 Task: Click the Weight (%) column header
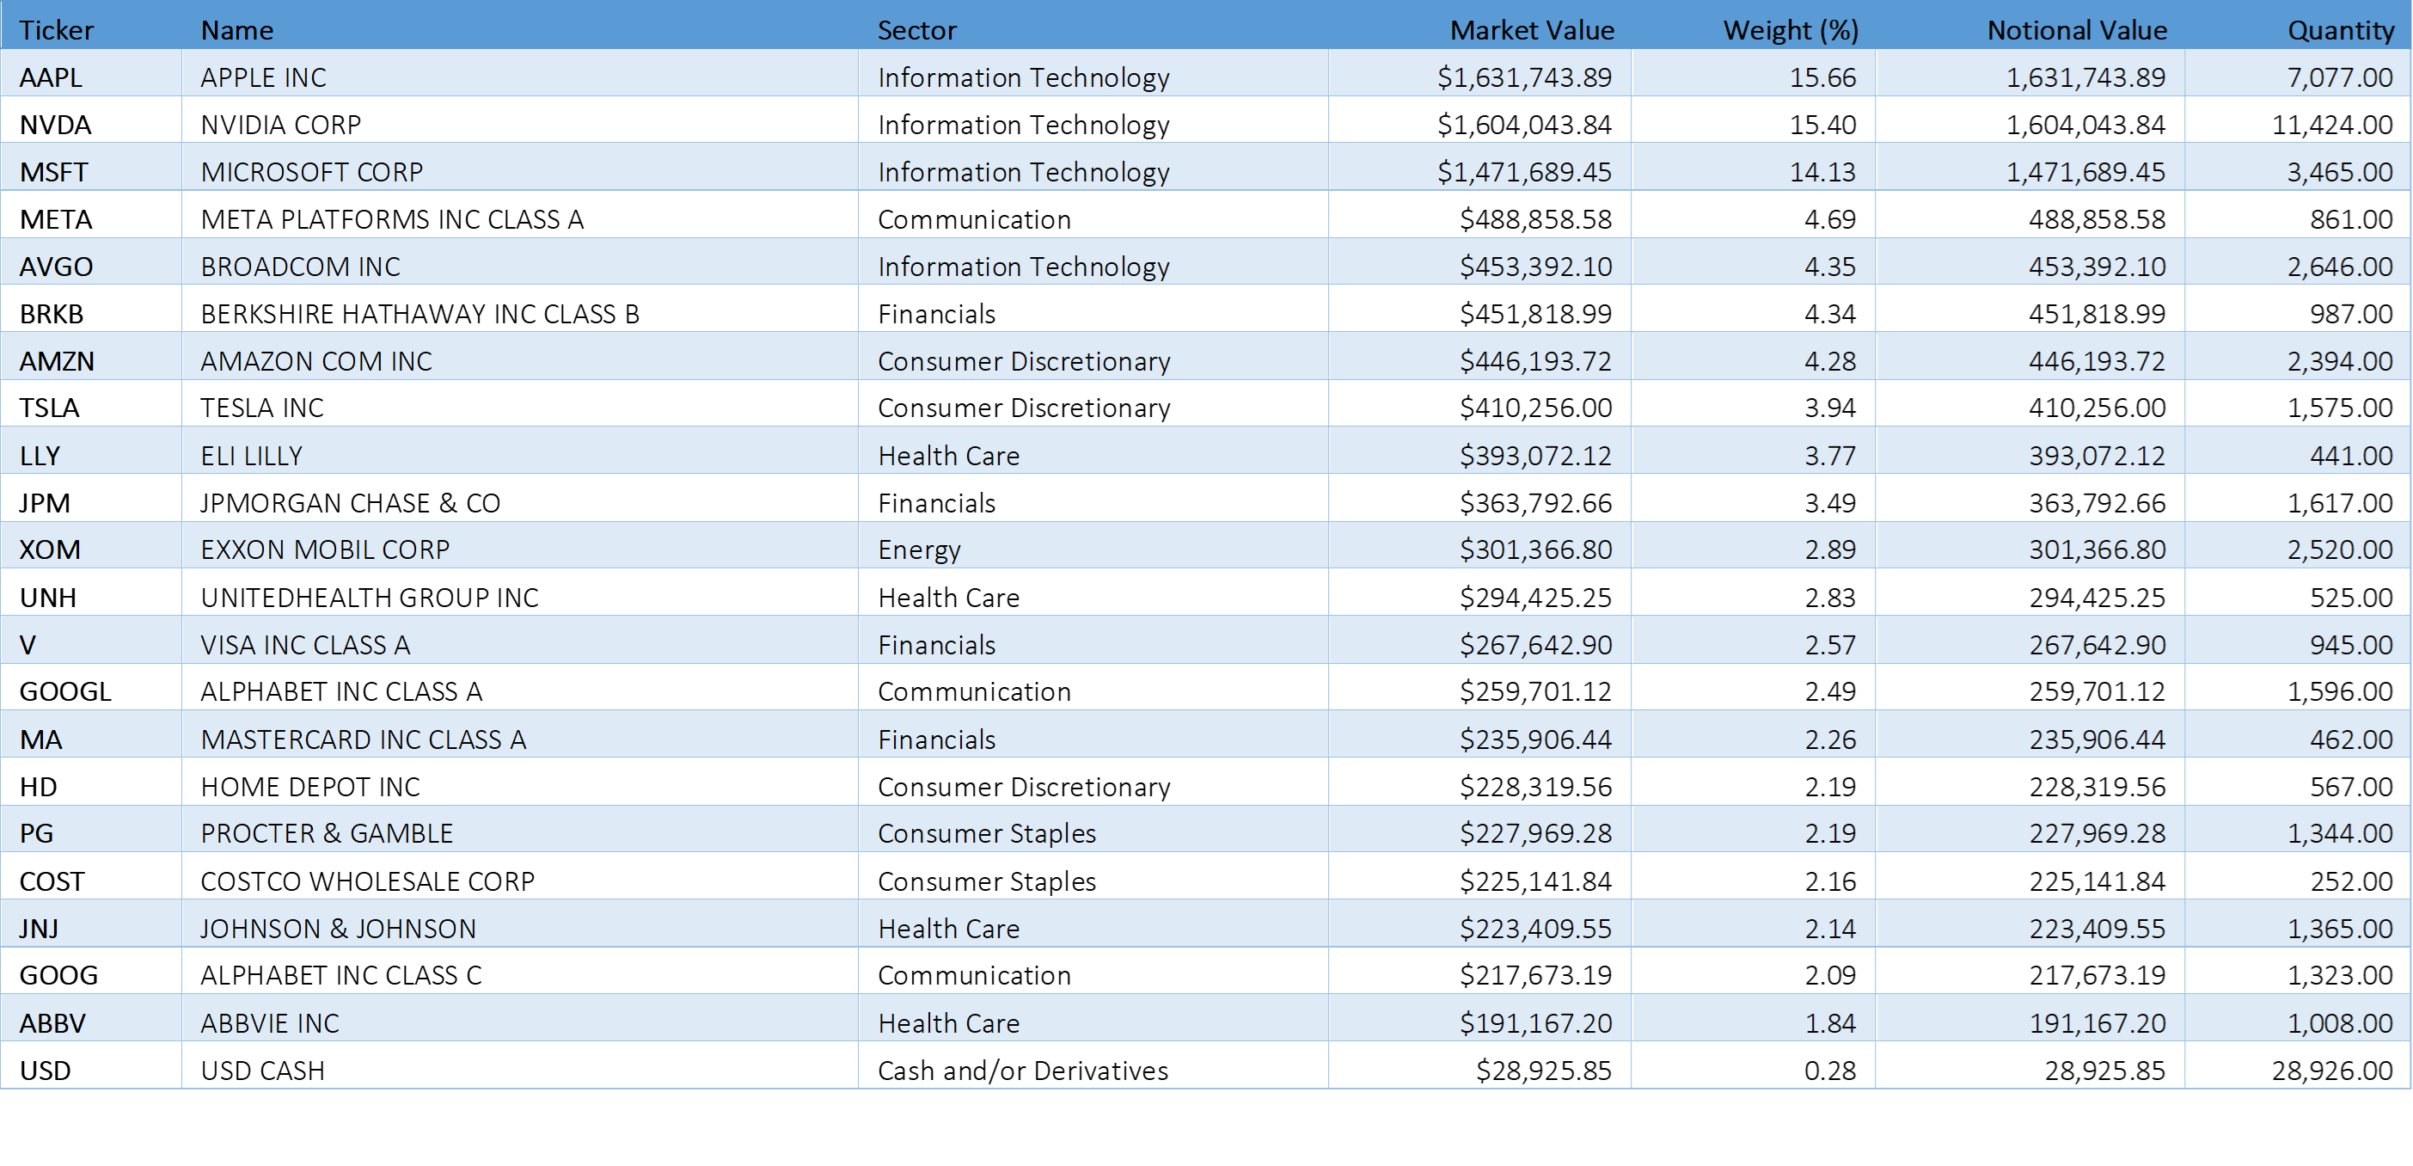coord(1790,30)
